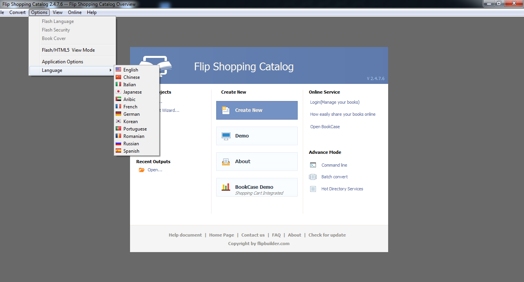Select the Flash Security menu entry
524x282 pixels.
click(72, 30)
